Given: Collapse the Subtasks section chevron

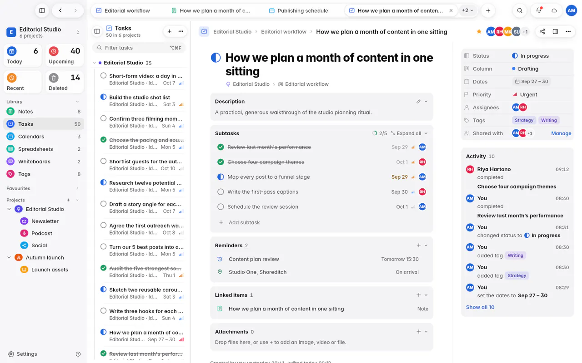Looking at the screenshot, I should click(426, 133).
